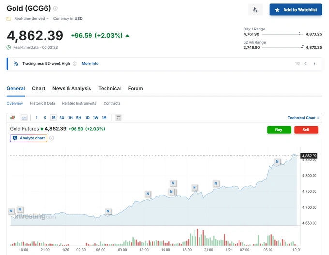The width and height of the screenshot is (329, 255).
Task: Set chart interval to 1W
Action: (x=95, y=118)
